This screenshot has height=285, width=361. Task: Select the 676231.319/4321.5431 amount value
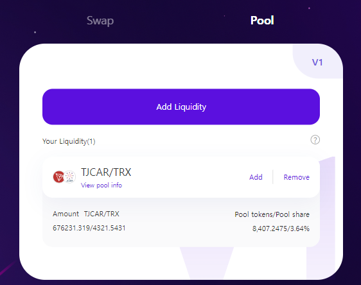click(x=89, y=228)
